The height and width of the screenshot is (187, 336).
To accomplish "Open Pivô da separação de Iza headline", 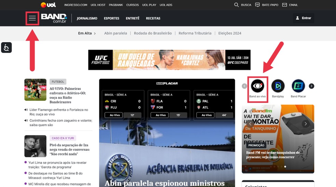I will pyautogui.click(x=70, y=149).
